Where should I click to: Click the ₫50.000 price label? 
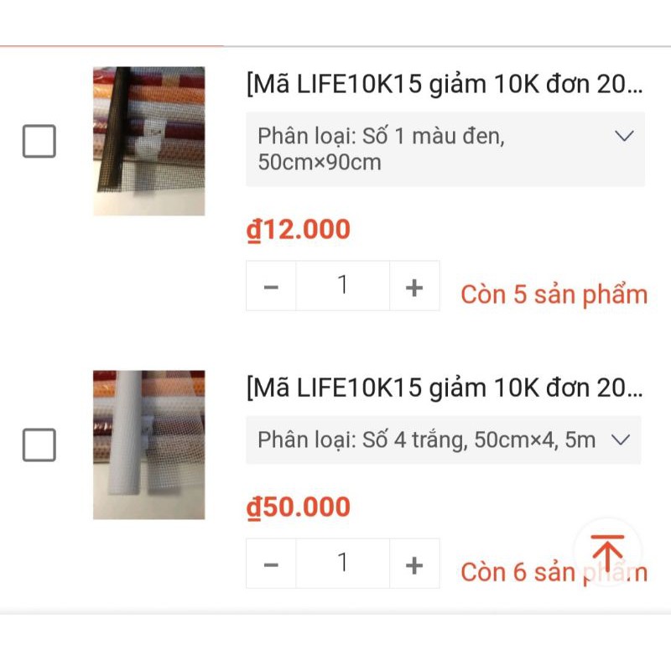pyautogui.click(x=299, y=507)
